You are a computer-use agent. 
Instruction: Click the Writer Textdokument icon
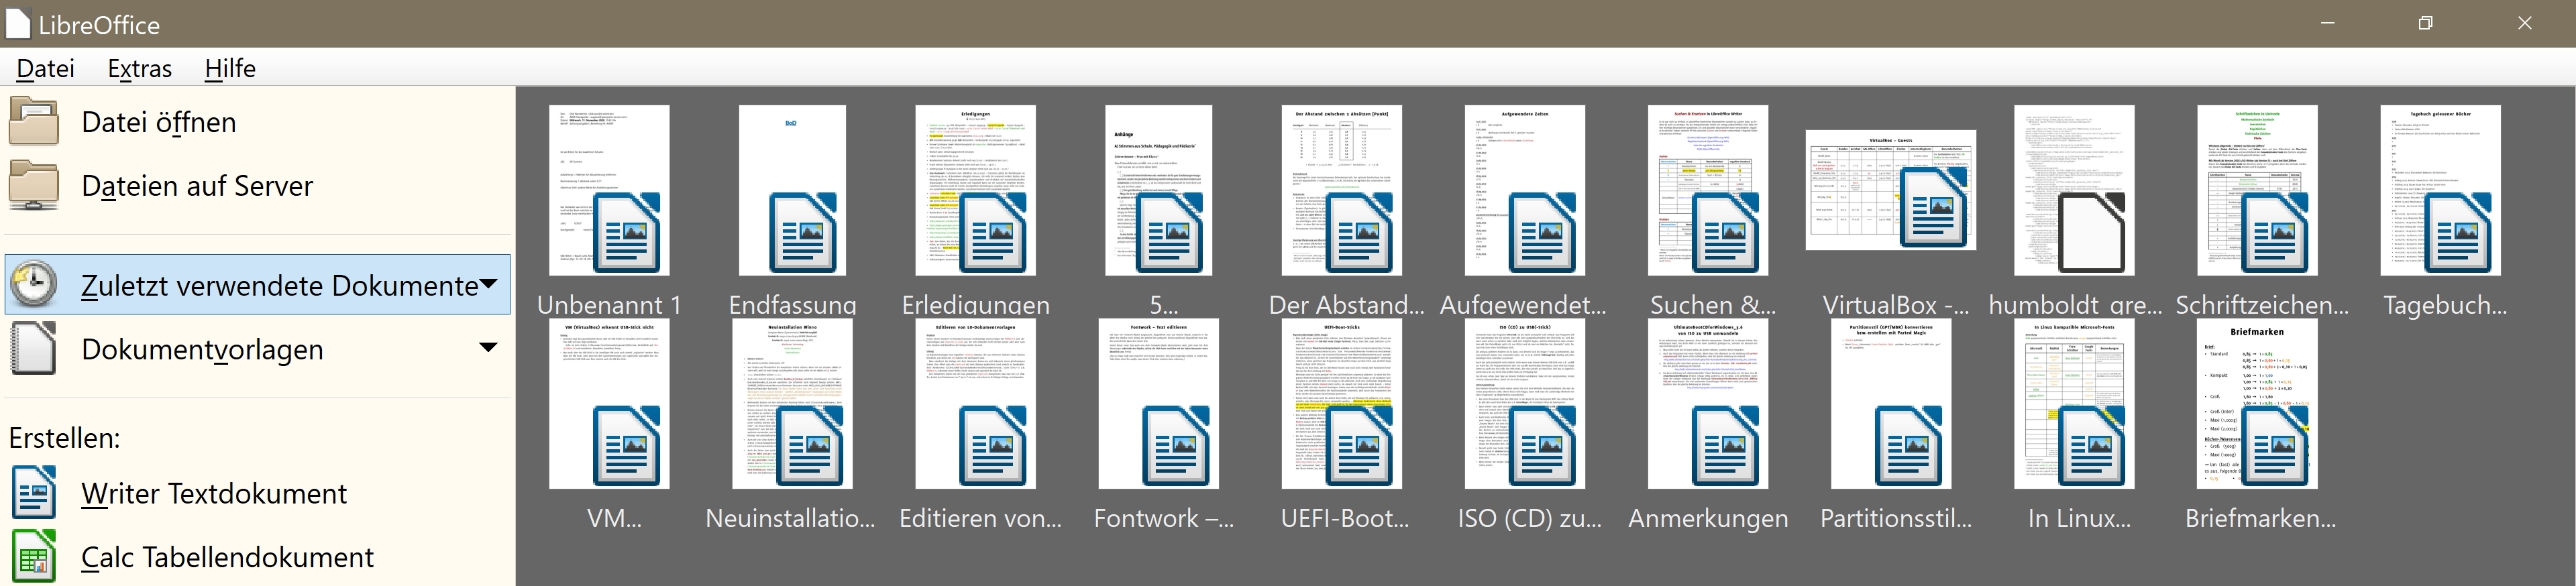(34, 493)
